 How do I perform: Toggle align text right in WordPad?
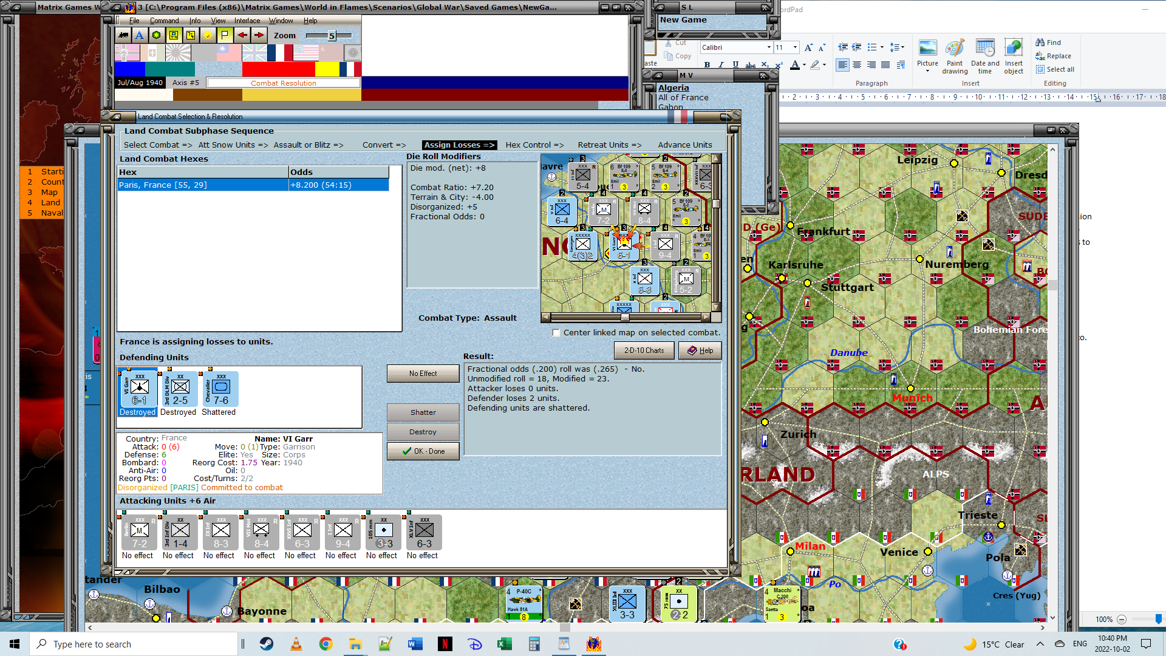pos(871,64)
